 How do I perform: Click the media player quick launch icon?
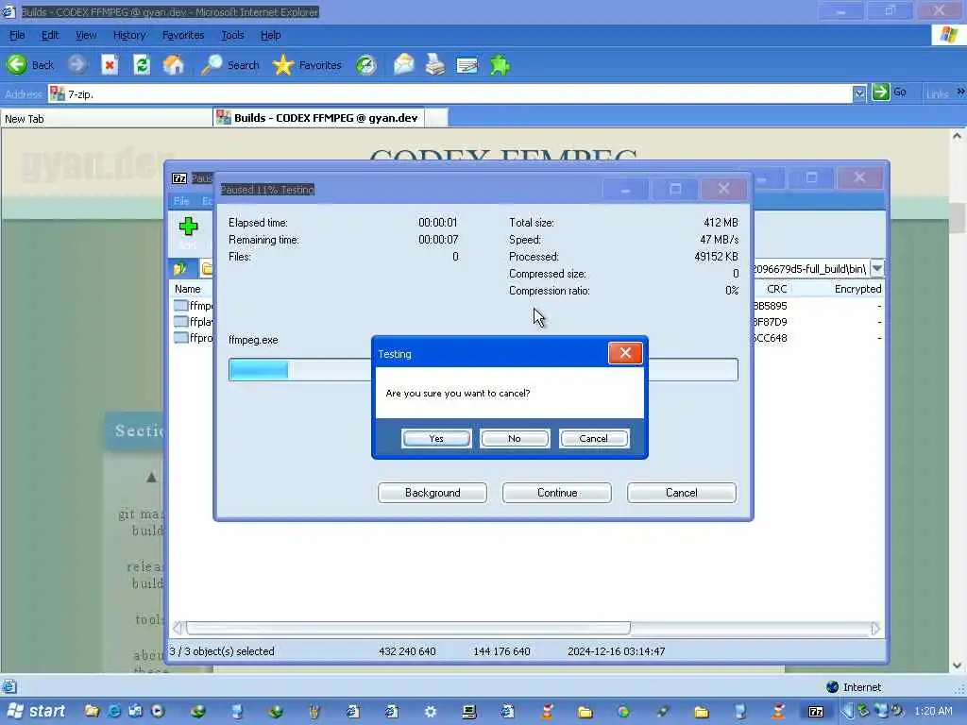[158, 711]
